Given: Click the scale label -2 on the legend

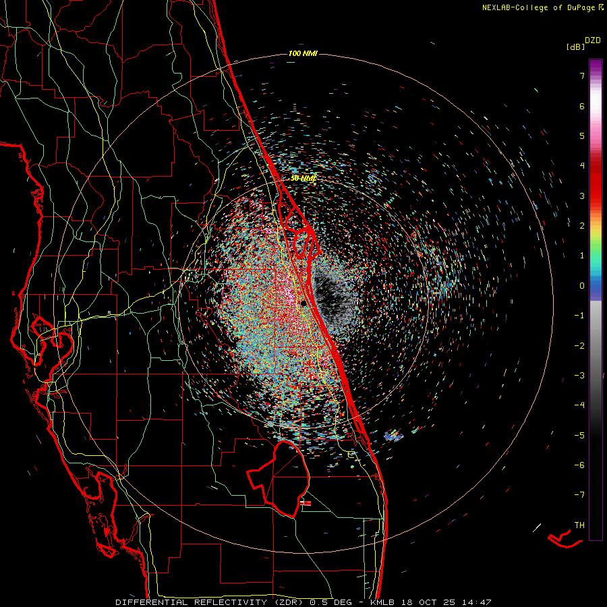Looking at the screenshot, I should pos(579,346).
